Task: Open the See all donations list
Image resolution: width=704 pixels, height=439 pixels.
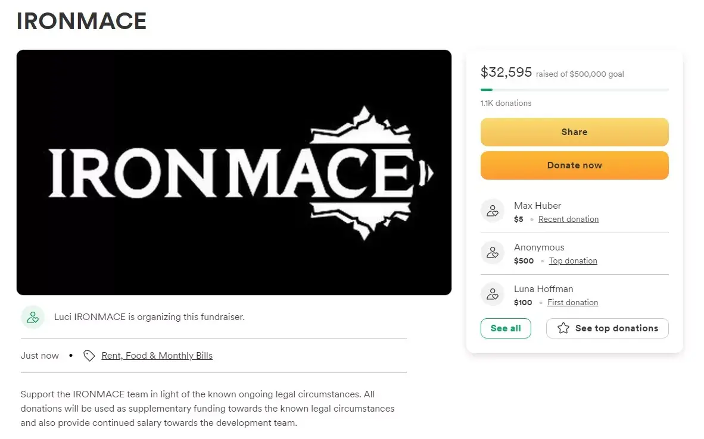Action: point(506,328)
